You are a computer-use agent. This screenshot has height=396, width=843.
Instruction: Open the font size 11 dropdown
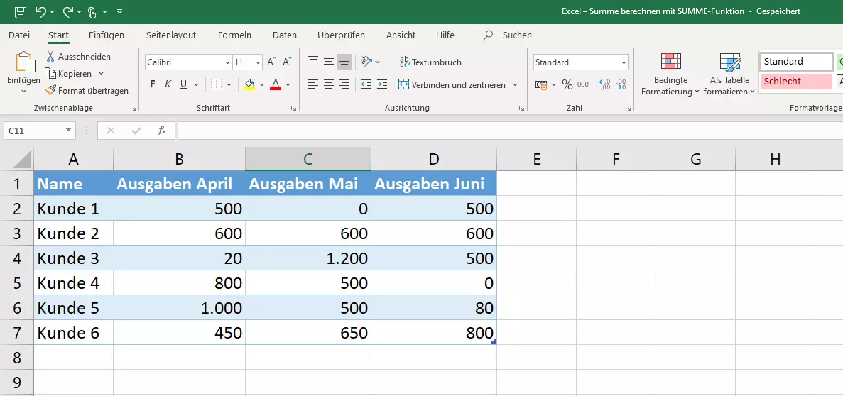click(x=258, y=62)
